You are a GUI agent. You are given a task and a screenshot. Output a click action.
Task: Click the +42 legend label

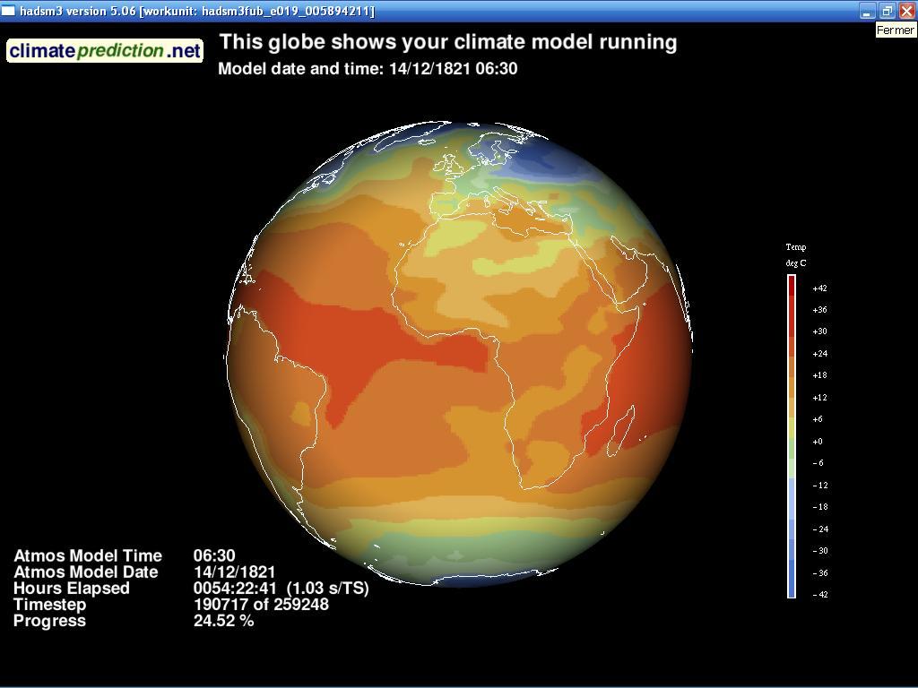coord(819,288)
